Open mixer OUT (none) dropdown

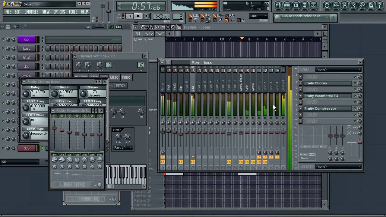pyautogui.click(x=338, y=167)
